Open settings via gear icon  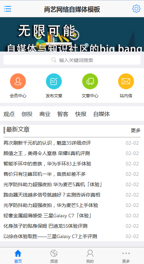pos(136,9)
